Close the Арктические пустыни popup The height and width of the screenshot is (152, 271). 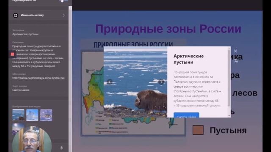[235, 51]
